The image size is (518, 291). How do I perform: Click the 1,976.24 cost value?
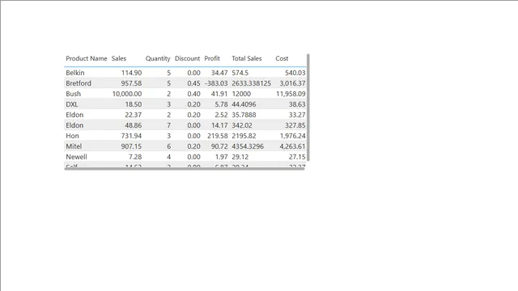(293, 136)
